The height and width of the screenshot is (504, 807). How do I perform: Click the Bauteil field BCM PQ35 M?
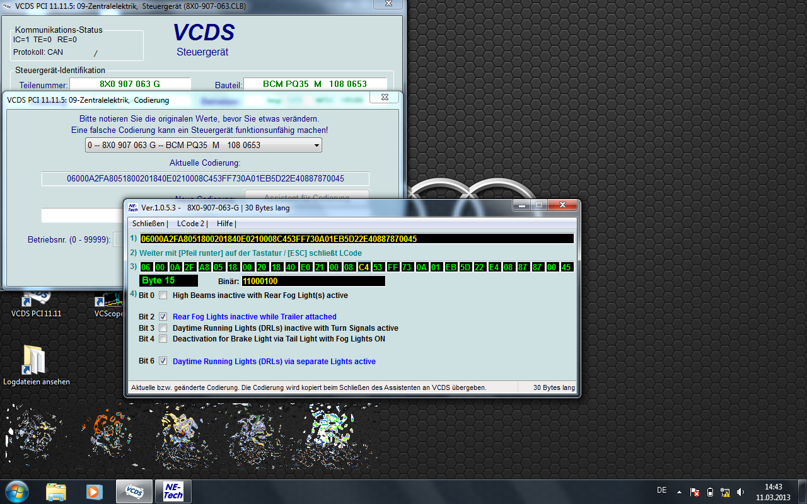(315, 84)
